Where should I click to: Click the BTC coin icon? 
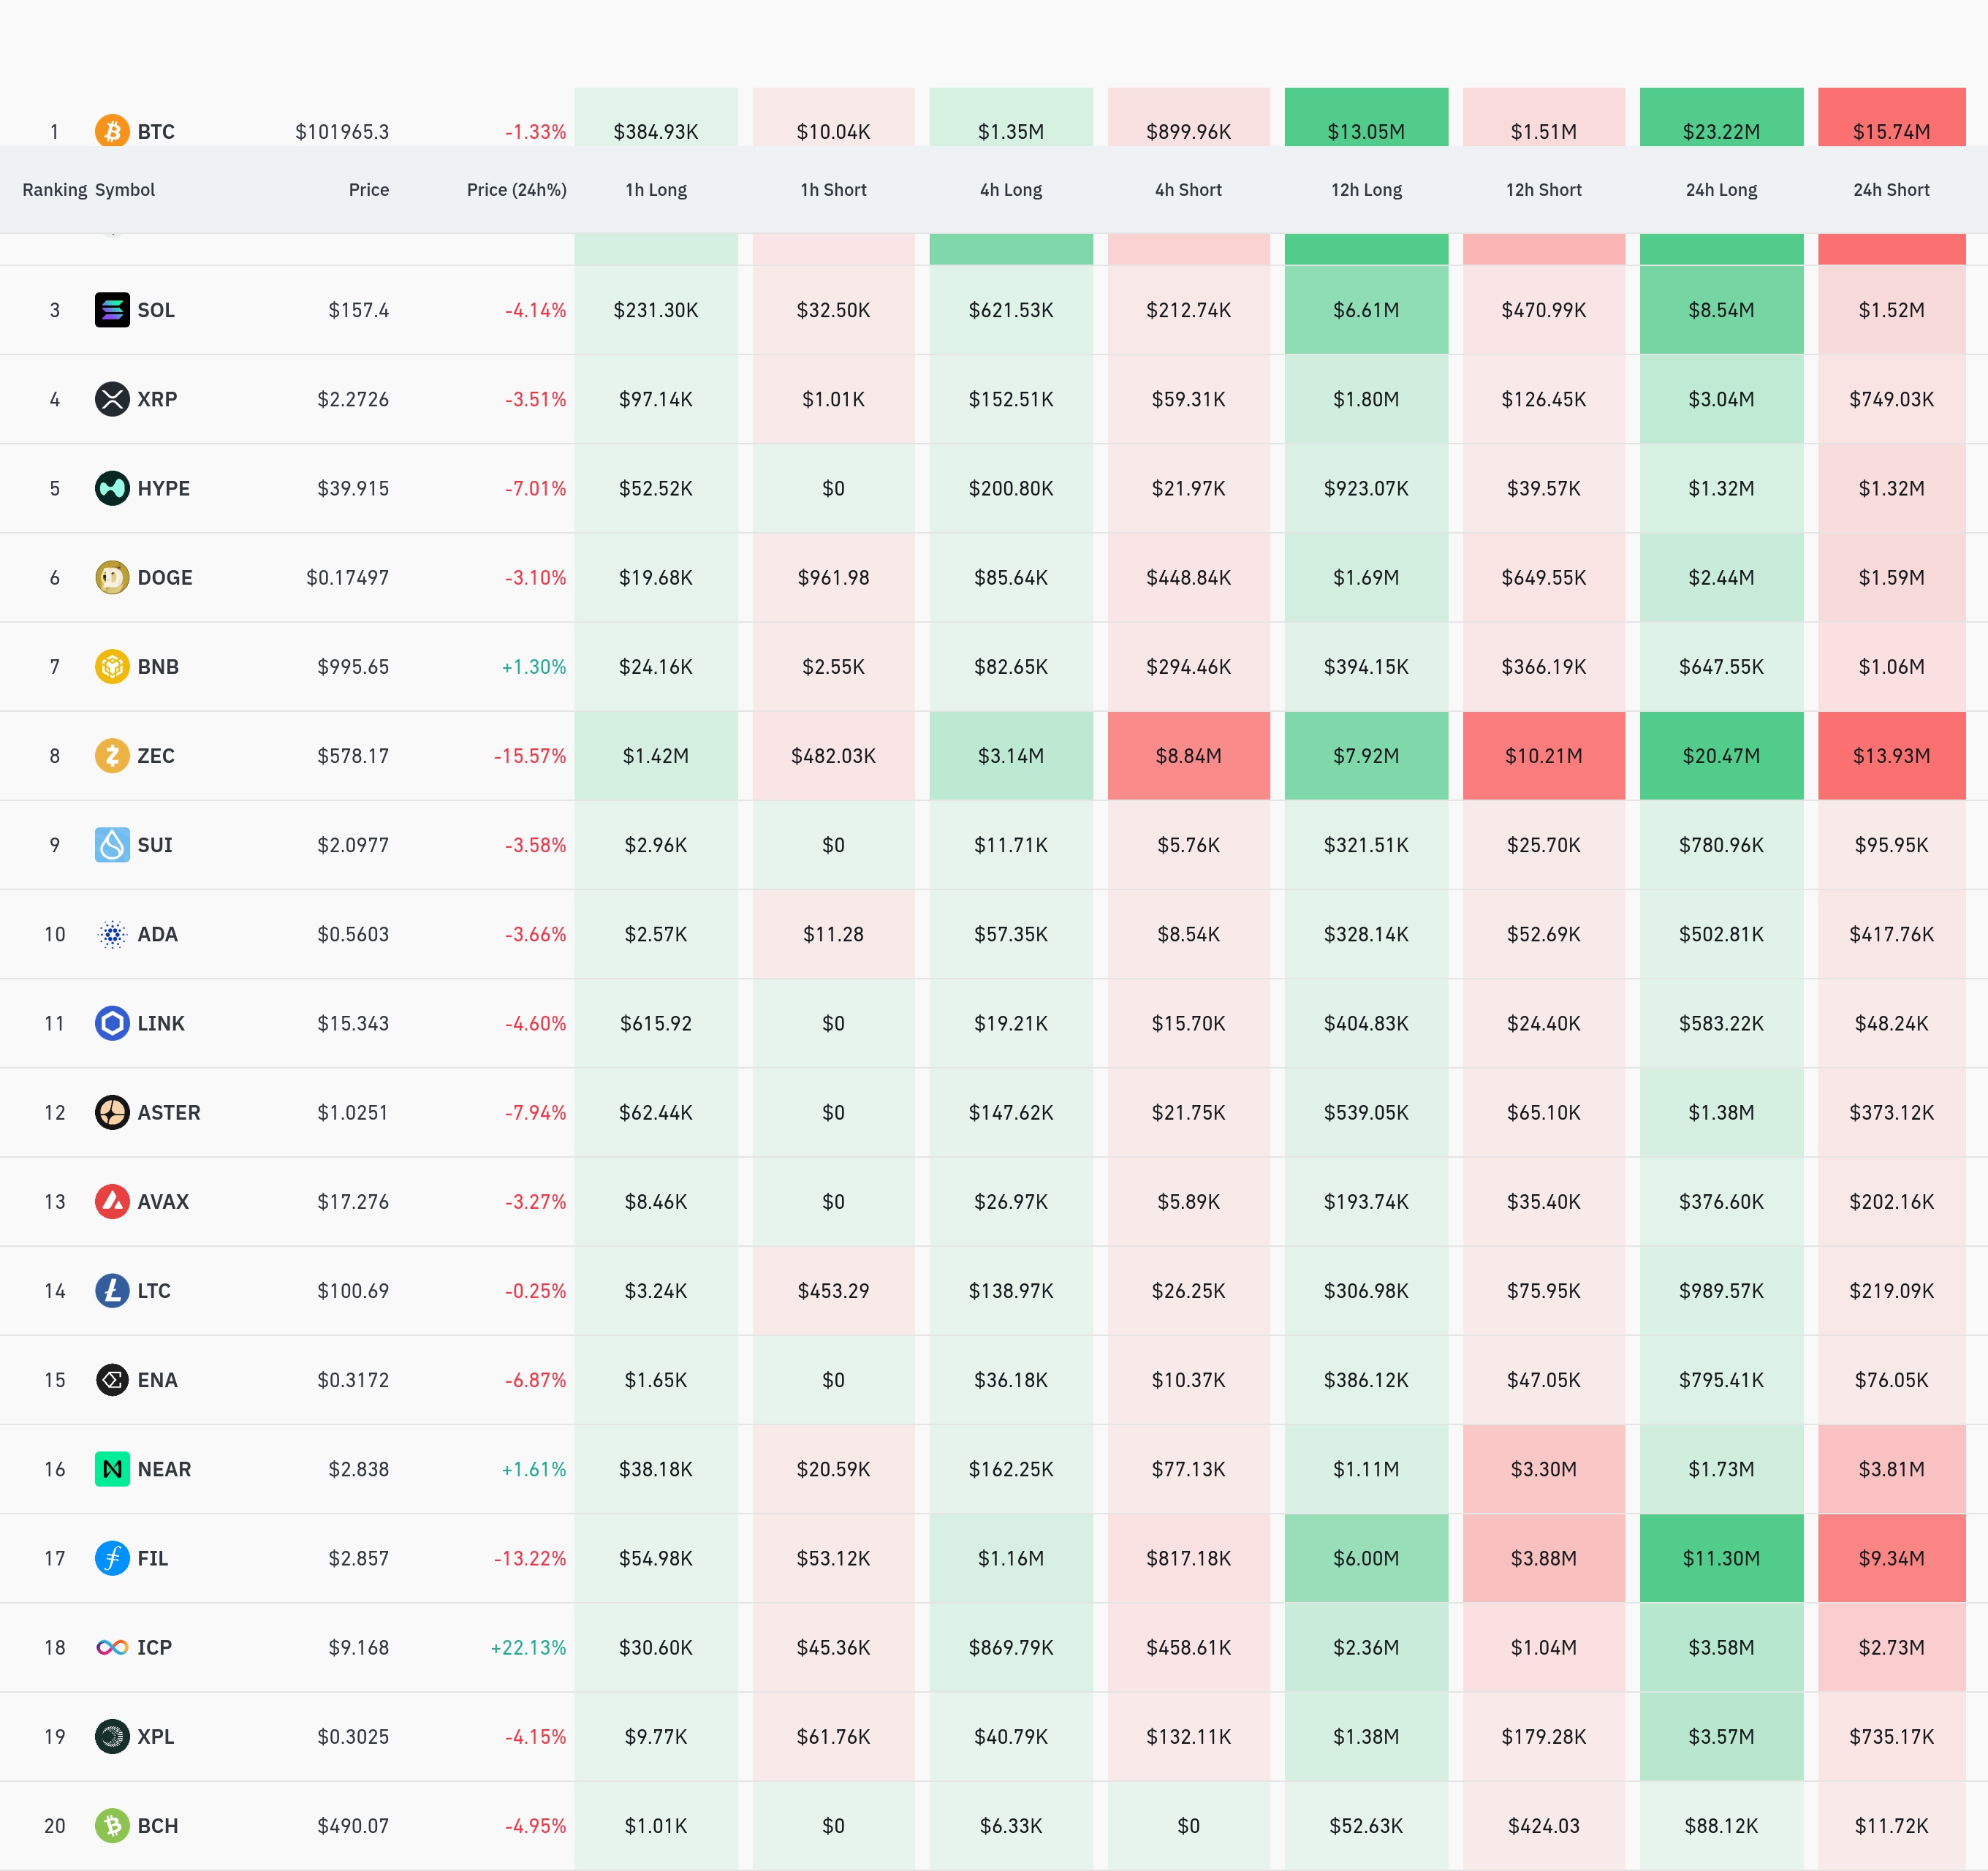tap(112, 131)
